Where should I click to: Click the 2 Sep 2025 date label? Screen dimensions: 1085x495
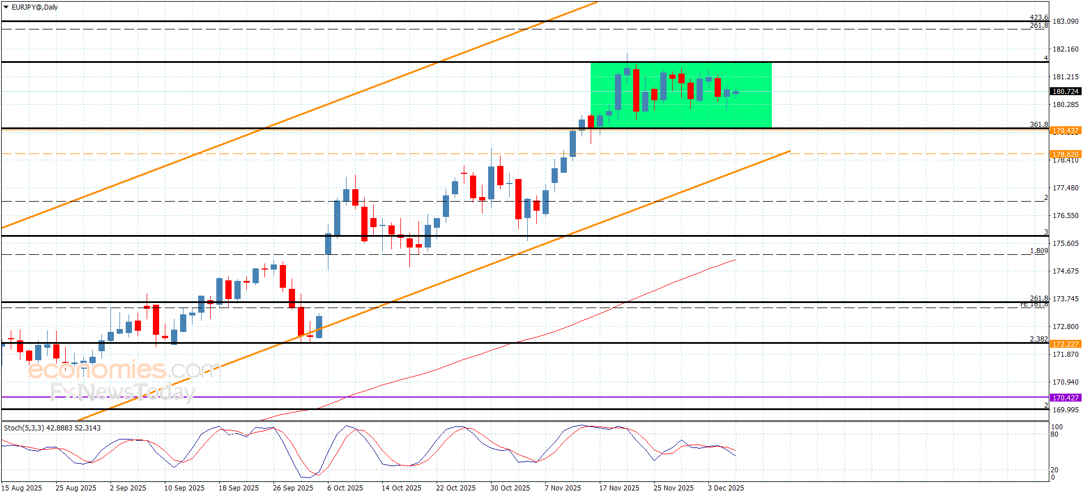point(128,488)
